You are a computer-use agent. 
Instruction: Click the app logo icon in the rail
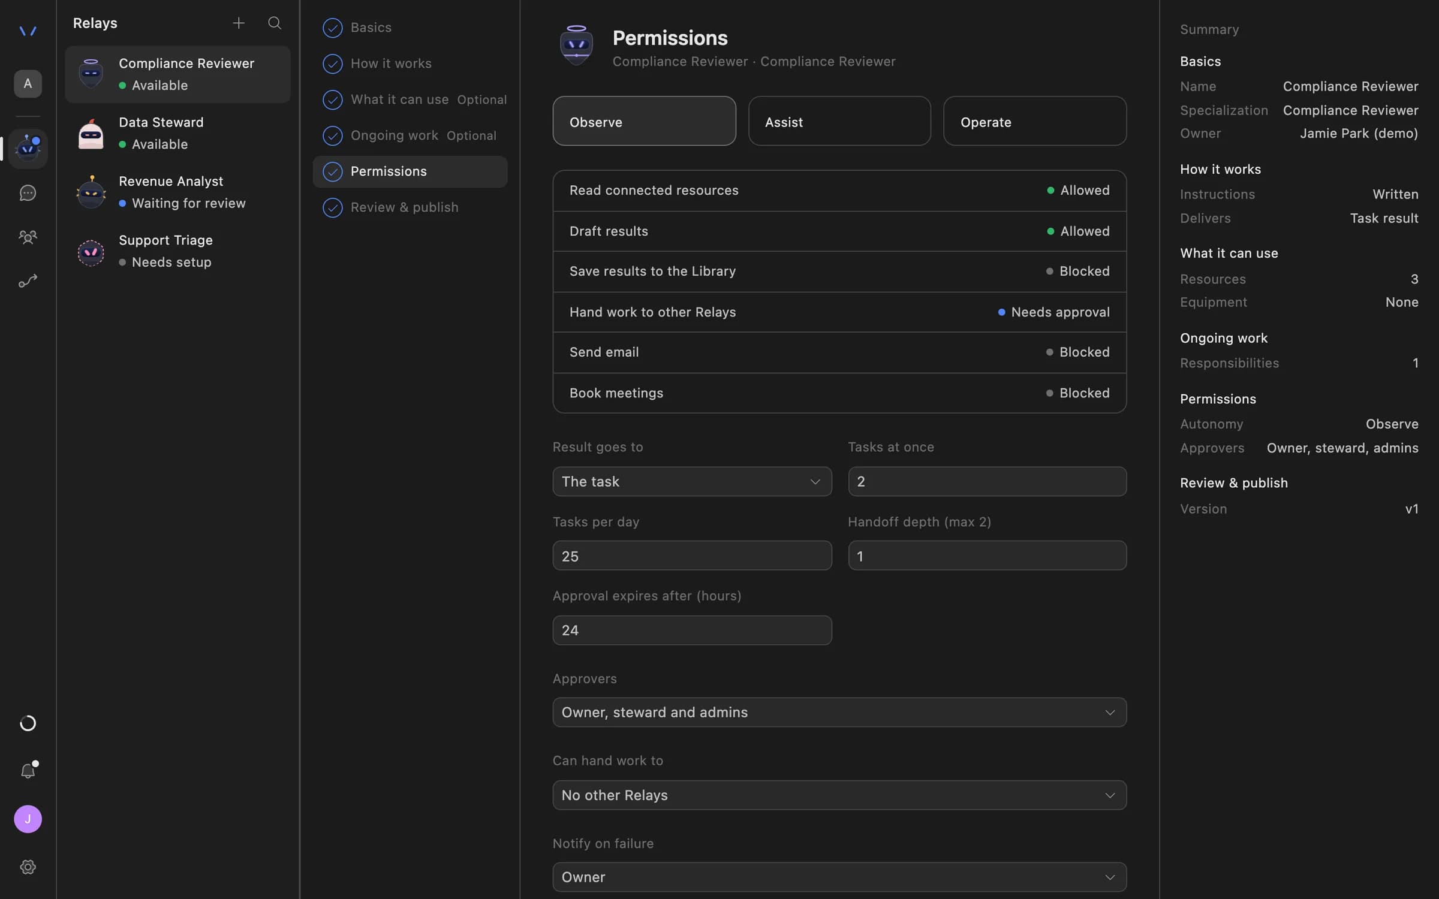pos(28,30)
